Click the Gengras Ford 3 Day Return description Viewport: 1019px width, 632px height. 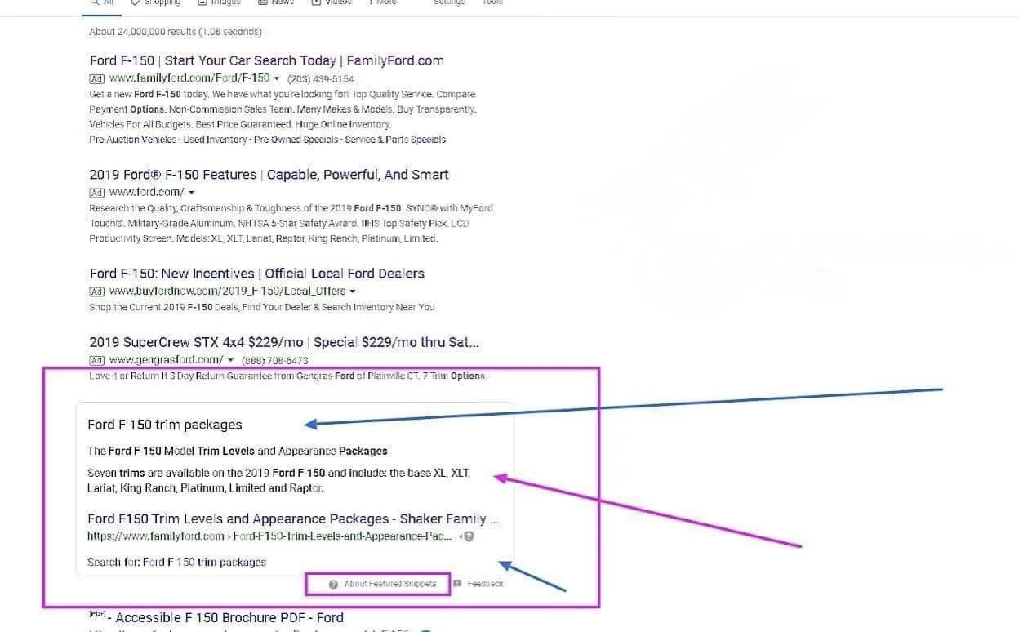coord(287,376)
